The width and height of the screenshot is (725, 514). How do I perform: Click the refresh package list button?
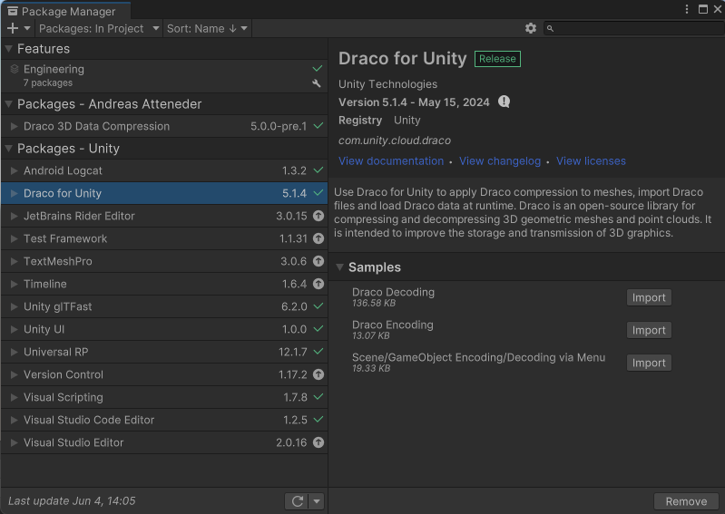[x=298, y=501]
